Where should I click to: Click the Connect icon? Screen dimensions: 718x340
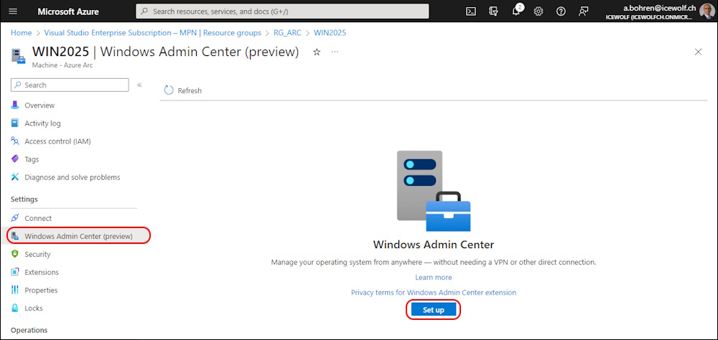15,218
